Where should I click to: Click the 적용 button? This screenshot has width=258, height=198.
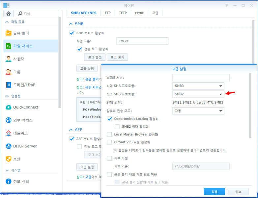click(214, 192)
